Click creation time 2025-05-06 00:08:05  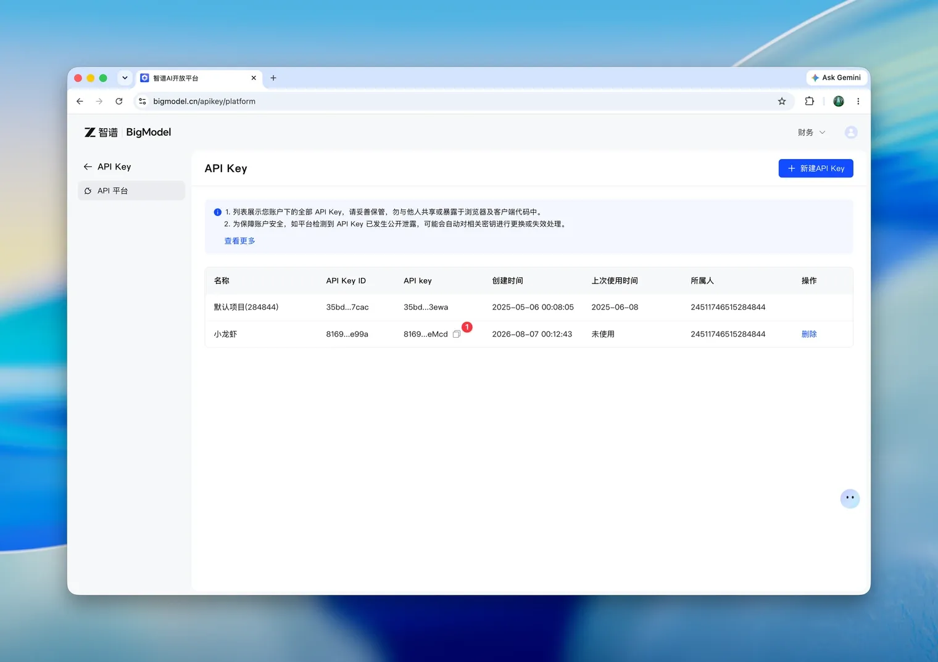pos(533,307)
